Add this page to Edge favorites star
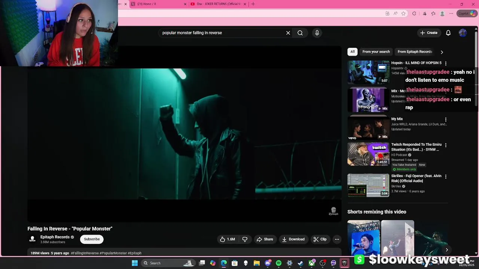Viewport: 479px width, 269px height. (x=403, y=13)
